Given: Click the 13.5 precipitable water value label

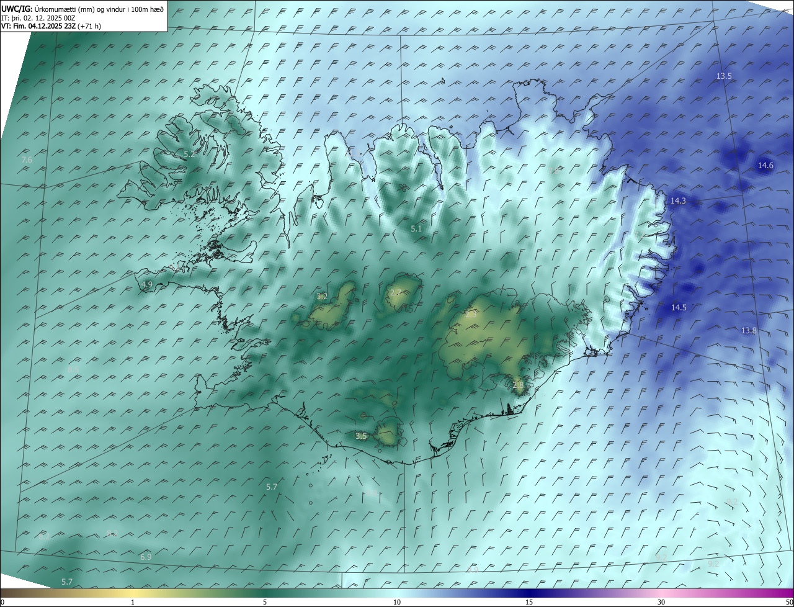Looking at the screenshot, I should click(724, 76).
